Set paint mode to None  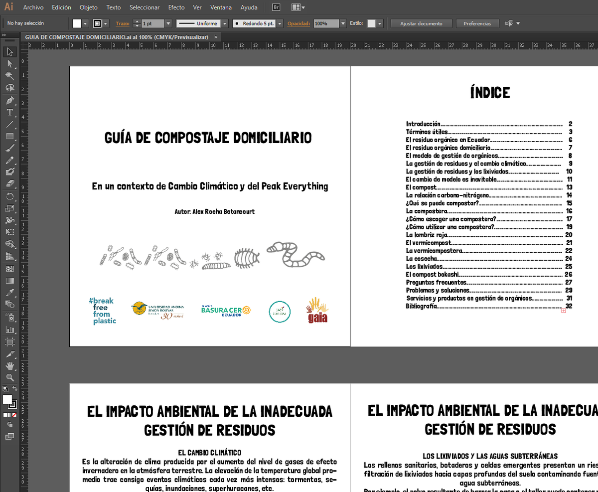coord(14,415)
